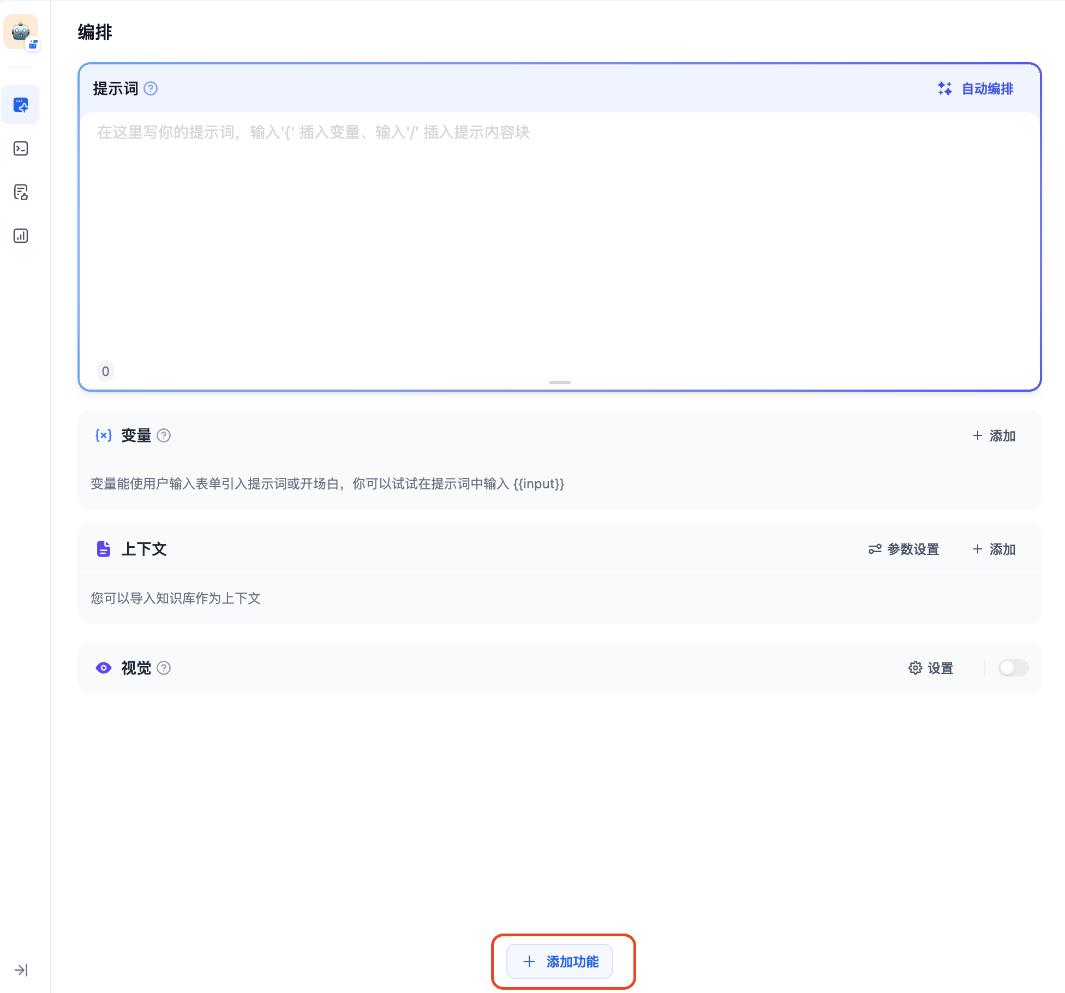
Task: Open the API access terminal sidebar icon
Action: [21, 148]
